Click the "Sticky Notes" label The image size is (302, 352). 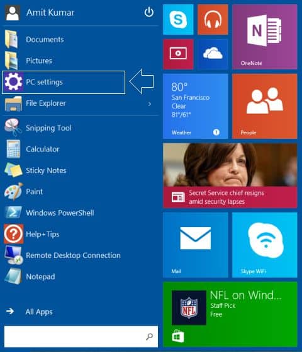46,170
